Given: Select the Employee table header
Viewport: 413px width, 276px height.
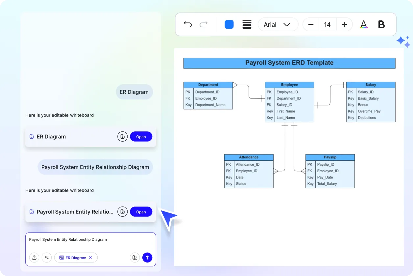Looking at the screenshot, I should 289,85.
